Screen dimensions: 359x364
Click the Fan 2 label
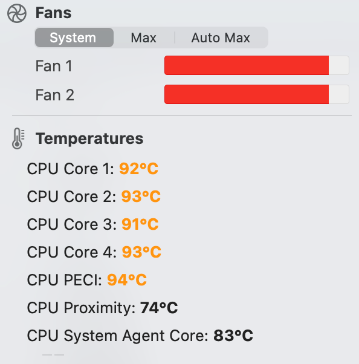[55, 95]
